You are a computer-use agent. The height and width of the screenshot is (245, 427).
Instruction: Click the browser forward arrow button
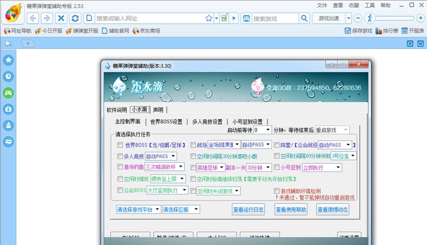[47, 18]
